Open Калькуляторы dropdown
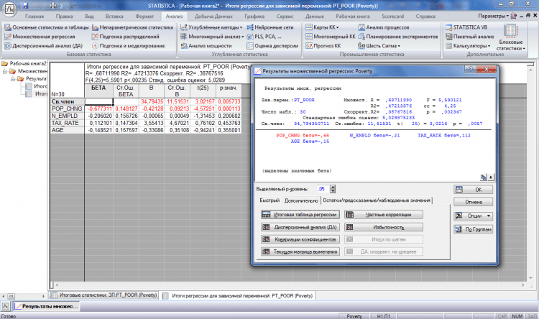This screenshot has width=539, height=319. pos(468,46)
